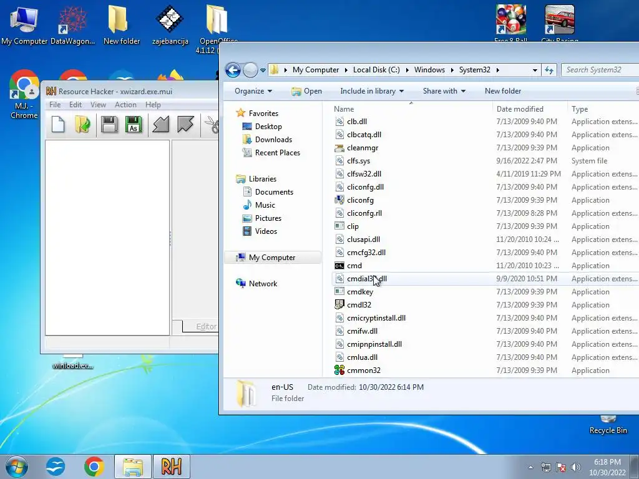Select clusapi.dll file row
The height and width of the screenshot is (479, 639).
[x=485, y=239]
